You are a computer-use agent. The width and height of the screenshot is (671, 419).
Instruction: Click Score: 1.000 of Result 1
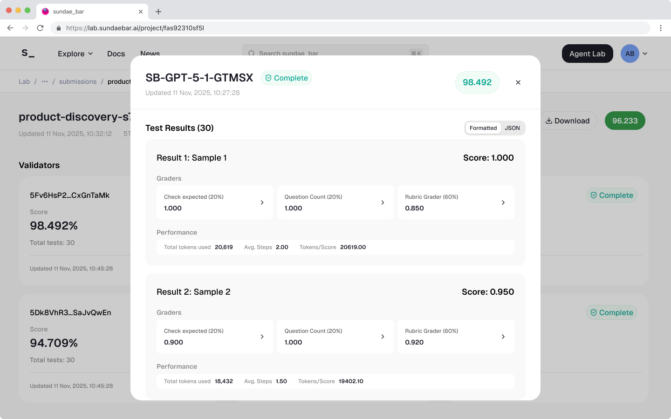point(488,158)
